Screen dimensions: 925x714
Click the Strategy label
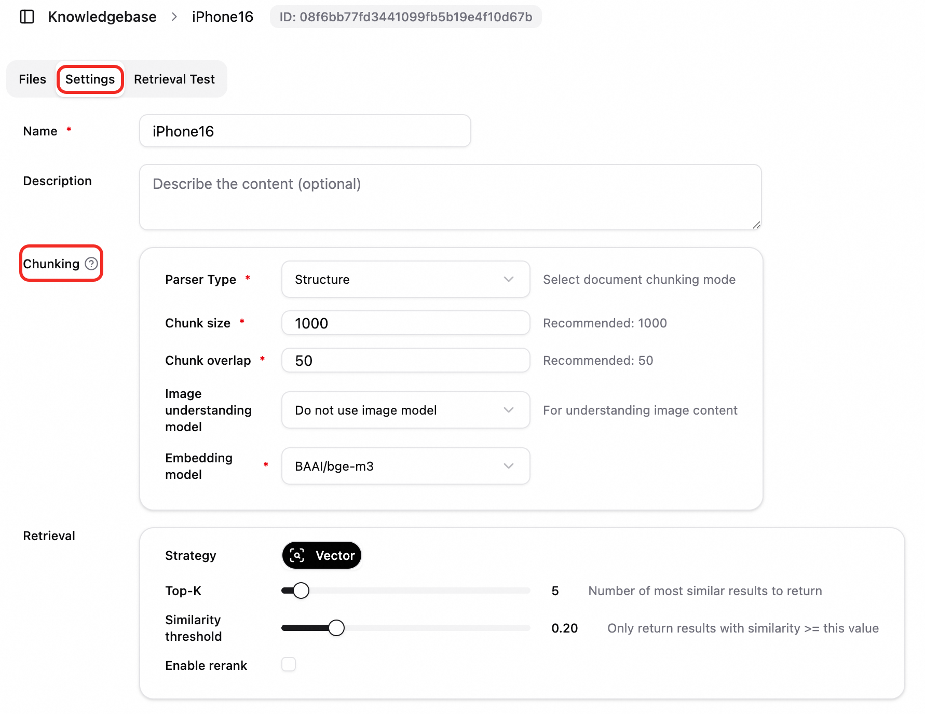pyautogui.click(x=191, y=555)
